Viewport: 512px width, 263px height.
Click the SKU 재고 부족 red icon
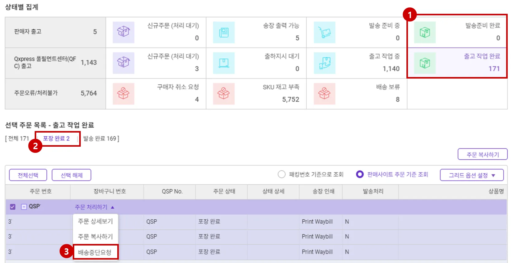click(224, 94)
